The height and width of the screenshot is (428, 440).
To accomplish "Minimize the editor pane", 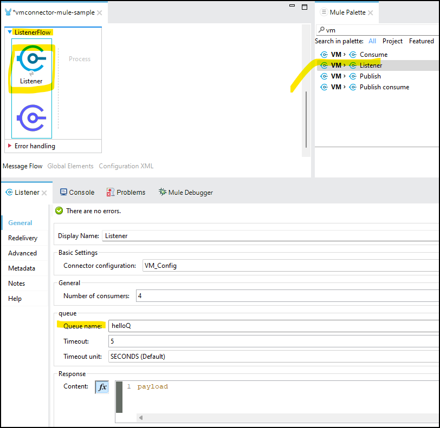I will click(x=292, y=5).
